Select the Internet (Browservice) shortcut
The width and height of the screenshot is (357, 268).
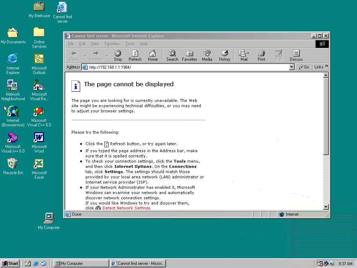pyautogui.click(x=13, y=116)
